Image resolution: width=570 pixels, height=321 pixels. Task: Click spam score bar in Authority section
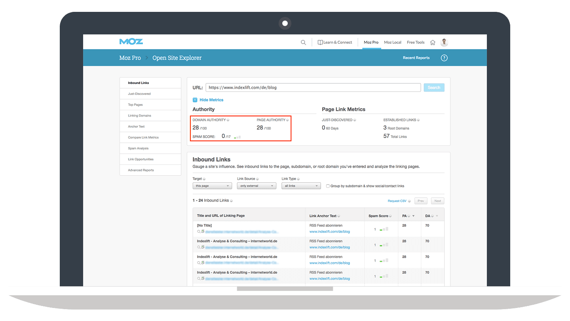[237, 137]
